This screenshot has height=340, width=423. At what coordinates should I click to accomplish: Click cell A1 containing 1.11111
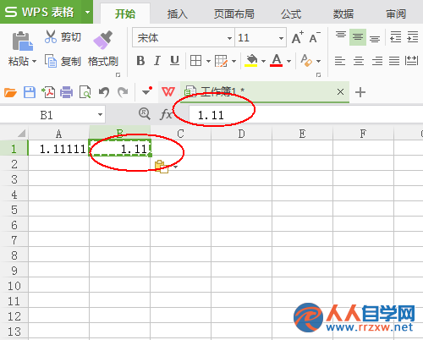58,149
